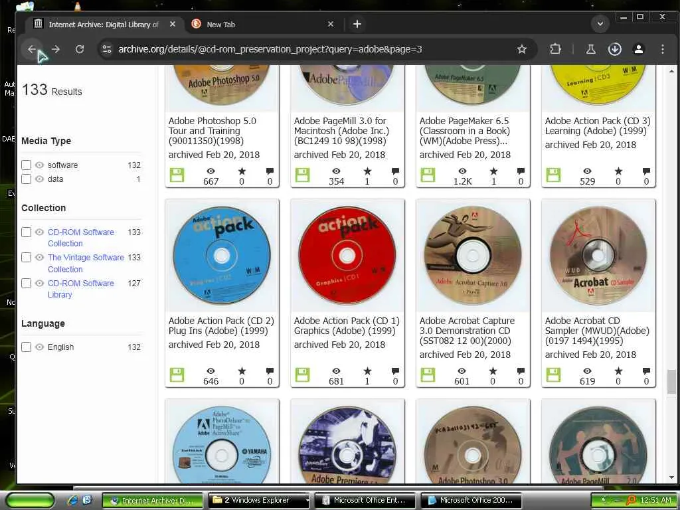Open The Vintage Software Collection link
The width and height of the screenshot is (680, 510).
coord(86,263)
